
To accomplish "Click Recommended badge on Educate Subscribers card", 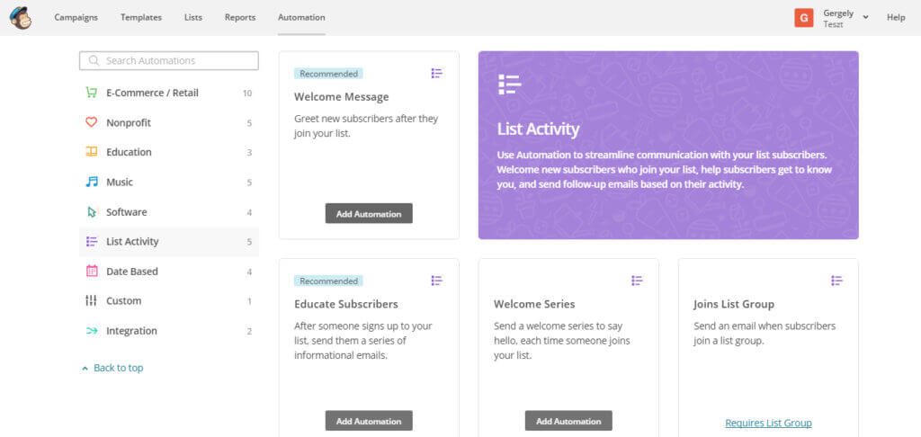I will [x=328, y=281].
